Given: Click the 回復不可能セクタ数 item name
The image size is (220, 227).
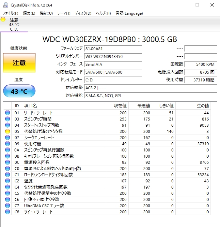Looking at the screenshot, I should 41,200.
